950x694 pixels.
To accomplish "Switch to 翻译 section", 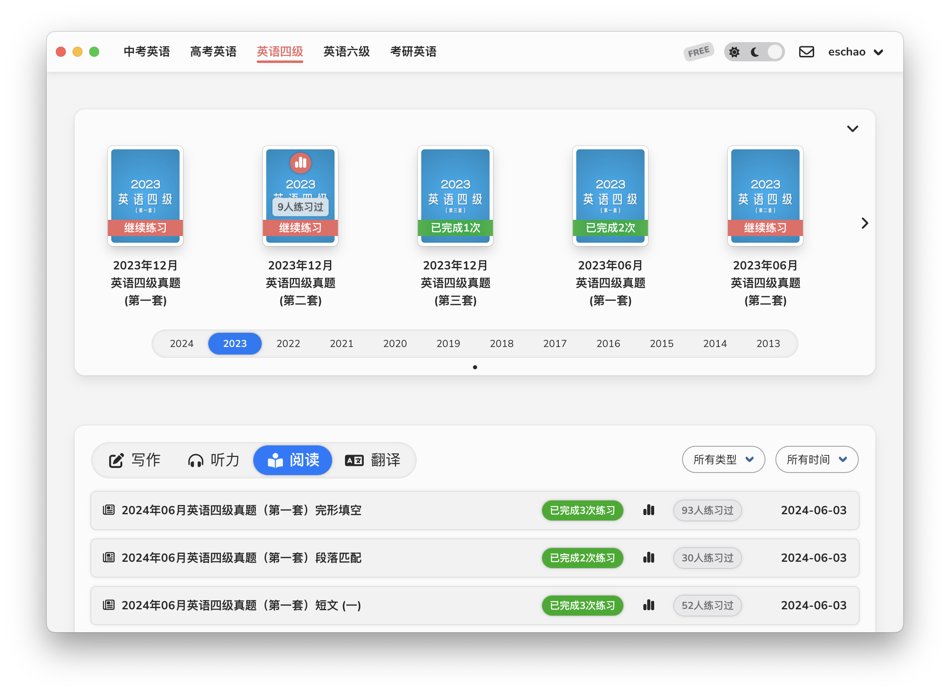I will click(372, 460).
